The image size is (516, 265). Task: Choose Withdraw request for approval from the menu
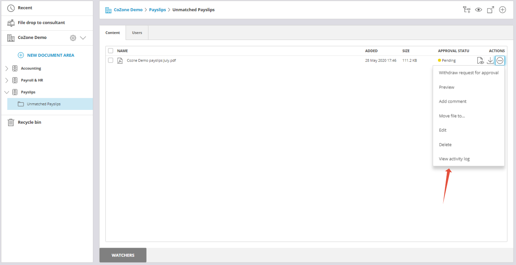click(x=468, y=73)
